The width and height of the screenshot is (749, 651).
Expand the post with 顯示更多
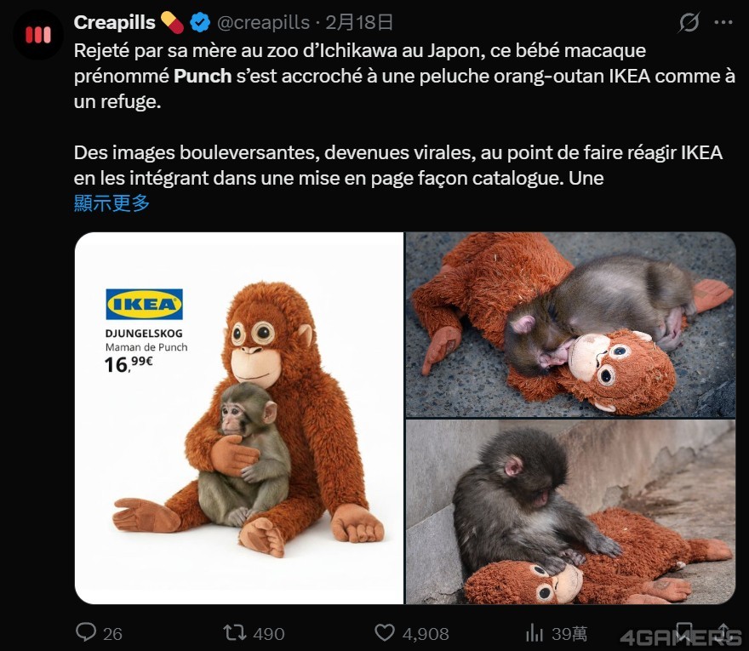tap(111, 203)
